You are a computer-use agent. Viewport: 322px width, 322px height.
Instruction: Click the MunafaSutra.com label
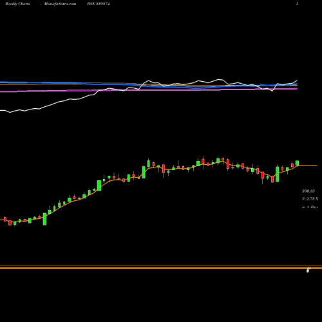coord(60,4)
